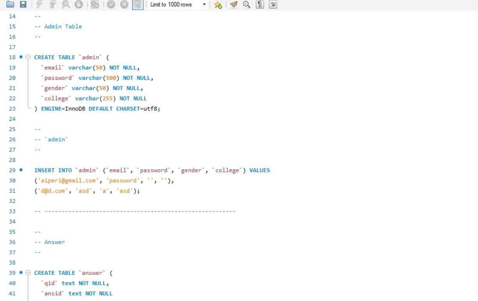Open the find panel magnifier icon
478x301 pixels.
246,5
